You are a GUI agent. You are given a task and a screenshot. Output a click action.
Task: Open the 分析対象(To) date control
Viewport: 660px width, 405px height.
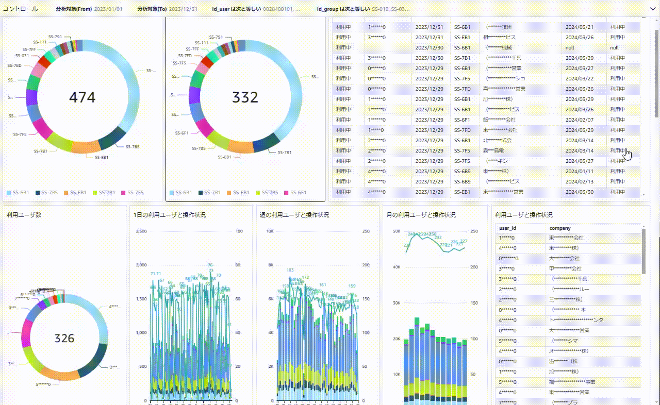(x=167, y=9)
